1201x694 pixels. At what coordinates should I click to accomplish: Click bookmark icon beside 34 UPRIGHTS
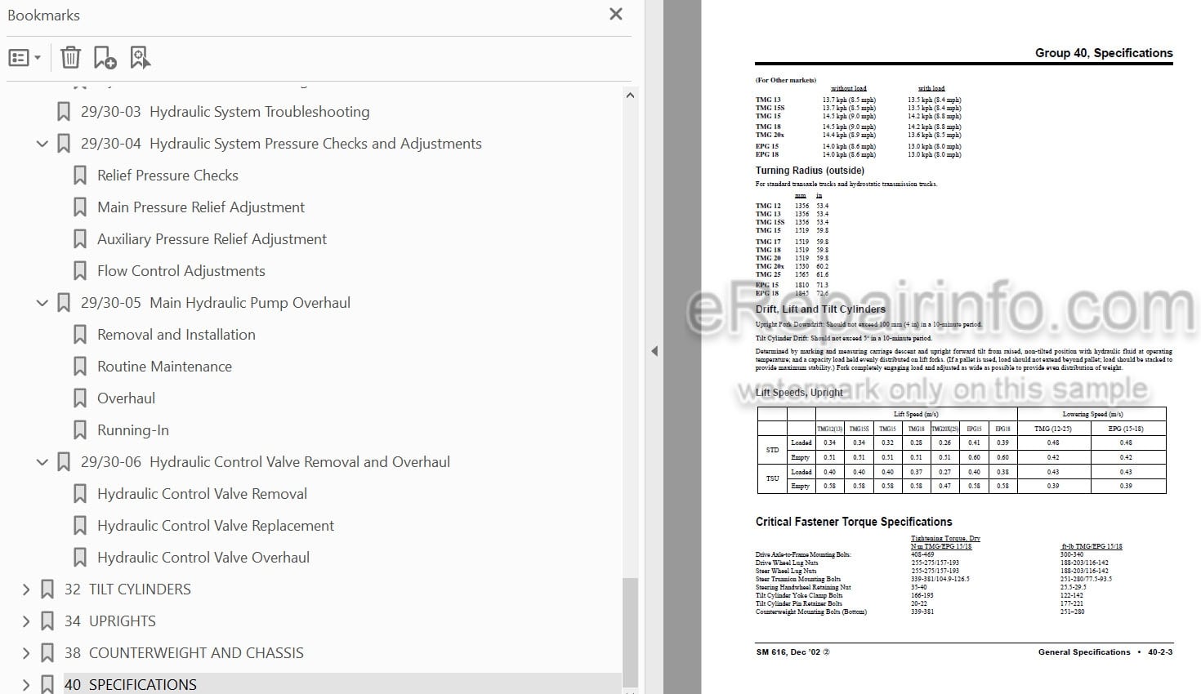47,621
